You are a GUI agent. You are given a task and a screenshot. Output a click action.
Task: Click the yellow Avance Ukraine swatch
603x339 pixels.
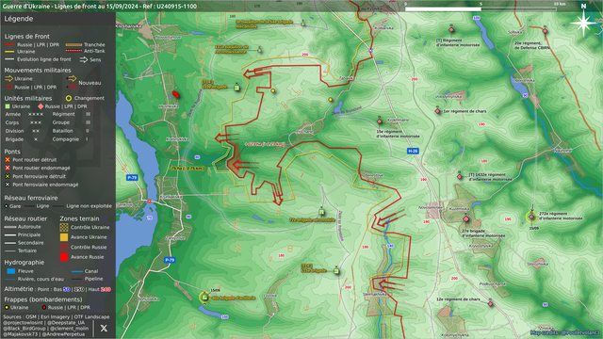point(64,237)
